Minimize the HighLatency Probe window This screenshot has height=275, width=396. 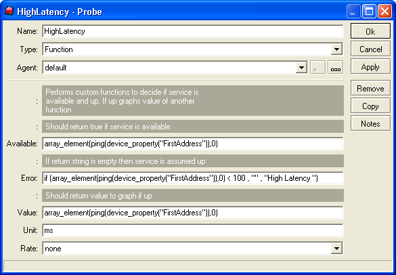[x=353, y=12]
